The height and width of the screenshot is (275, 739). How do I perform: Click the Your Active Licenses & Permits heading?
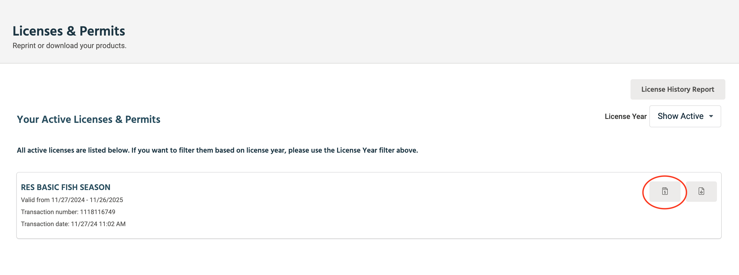88,119
